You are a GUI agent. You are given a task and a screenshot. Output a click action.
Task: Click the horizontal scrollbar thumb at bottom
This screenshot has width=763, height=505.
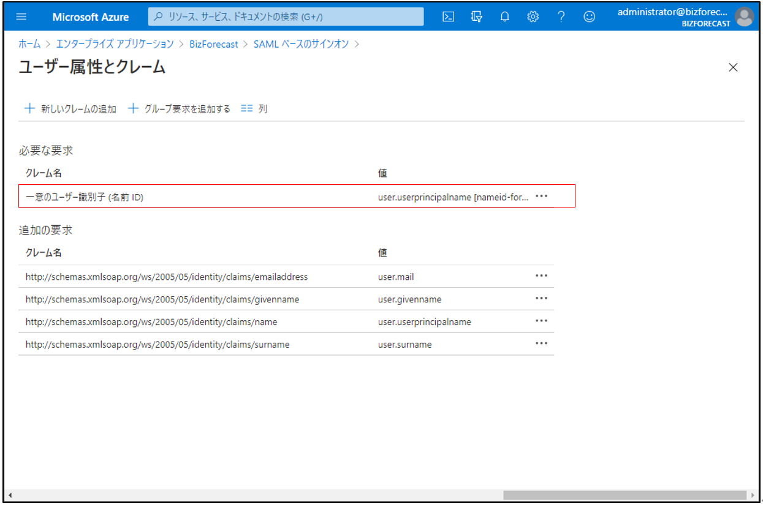coord(625,495)
